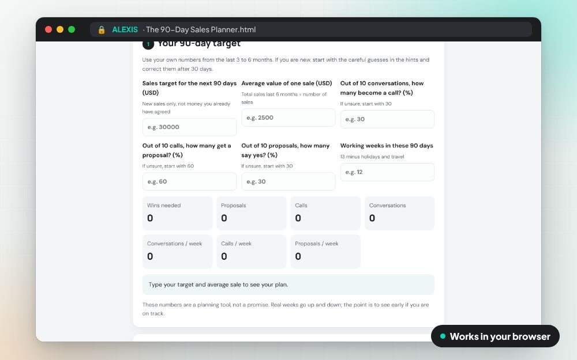Focus the average sale value input e.g. 2500

(288, 118)
